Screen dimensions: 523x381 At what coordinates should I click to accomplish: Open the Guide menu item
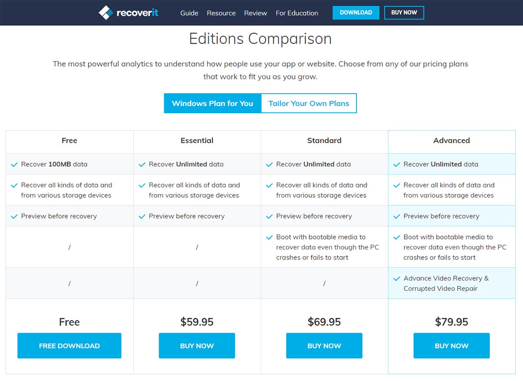pyautogui.click(x=189, y=13)
